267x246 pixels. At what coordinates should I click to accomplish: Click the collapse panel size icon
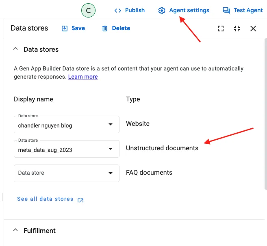click(237, 28)
